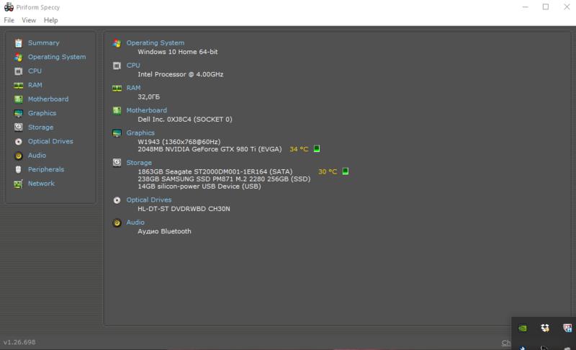Click the HL-DT-ST DVDRWBD CH30N line
Screen dimensions: 576x350
(x=184, y=209)
